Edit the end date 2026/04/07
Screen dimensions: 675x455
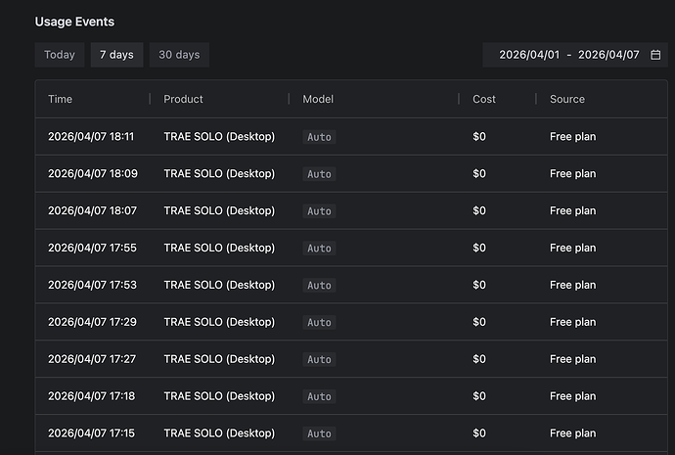coord(608,55)
